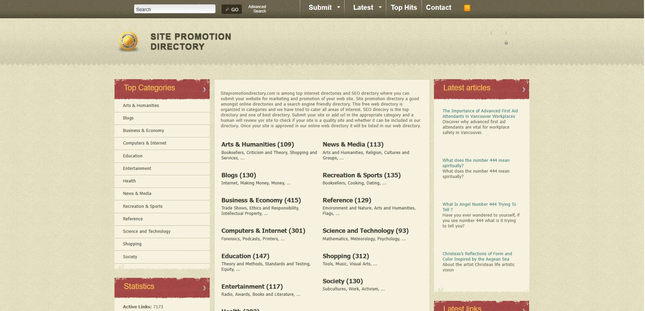Open News & Media (113) heading

click(x=353, y=145)
